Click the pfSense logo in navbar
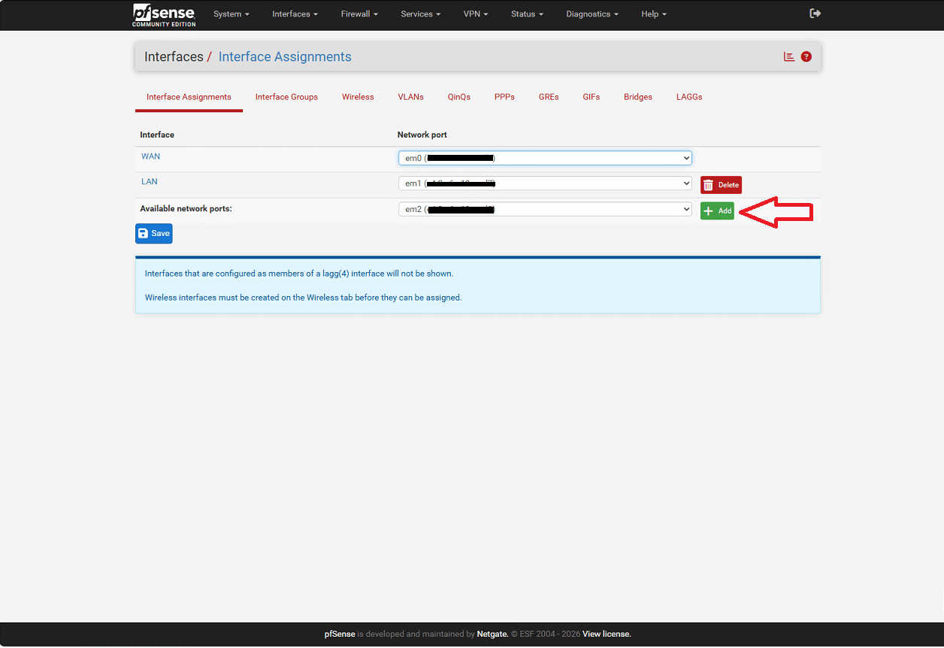 (x=164, y=14)
